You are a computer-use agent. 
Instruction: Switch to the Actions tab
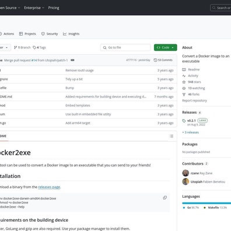click(x=6, y=34)
